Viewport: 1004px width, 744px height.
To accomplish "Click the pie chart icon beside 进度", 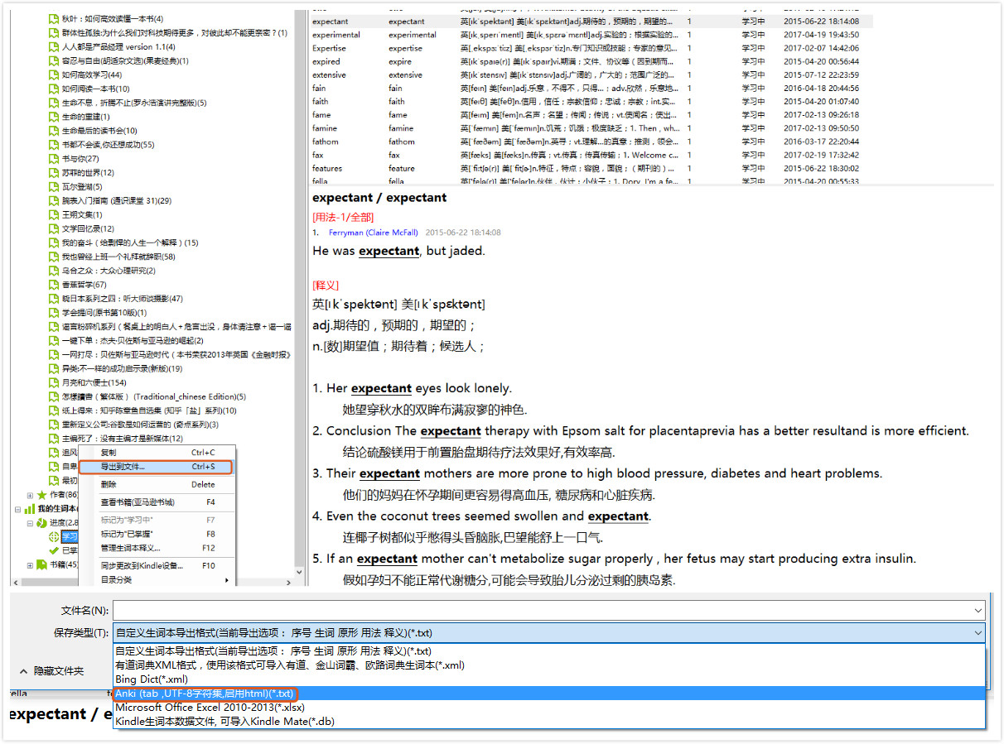I will pos(42,523).
